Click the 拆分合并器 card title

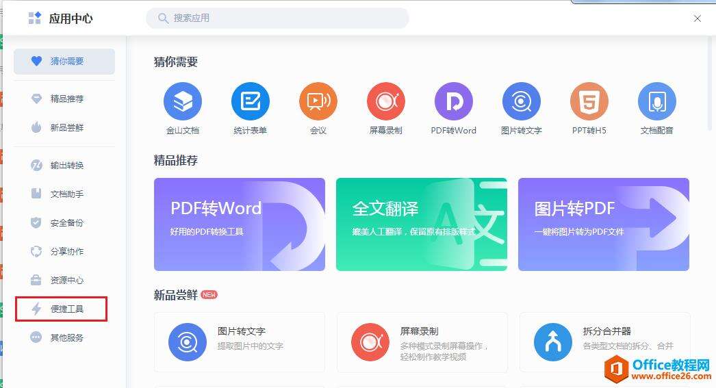pos(607,331)
